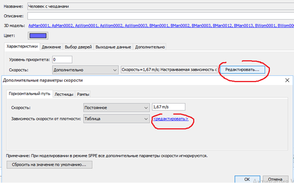Switch to the Характеристики tab
The image size is (294, 183).
pos(22,47)
